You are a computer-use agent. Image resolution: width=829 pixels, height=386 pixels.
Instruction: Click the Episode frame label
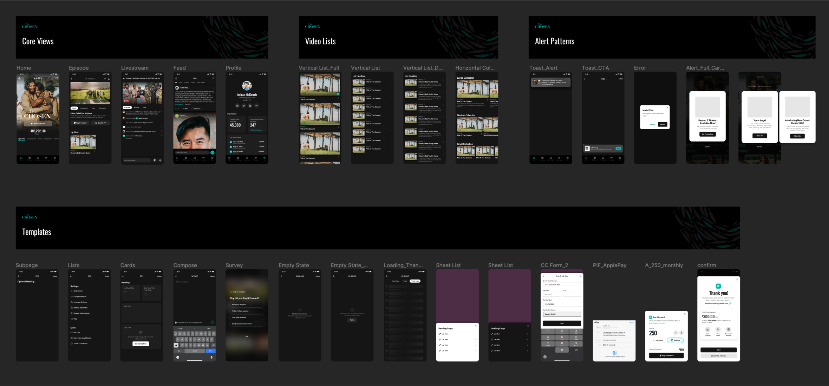(79, 68)
